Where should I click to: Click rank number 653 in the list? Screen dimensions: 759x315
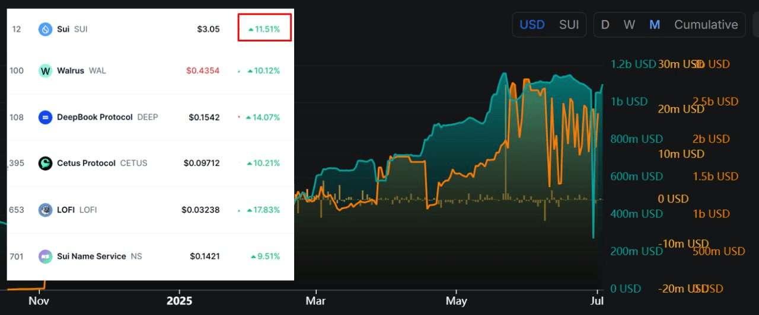click(x=17, y=210)
